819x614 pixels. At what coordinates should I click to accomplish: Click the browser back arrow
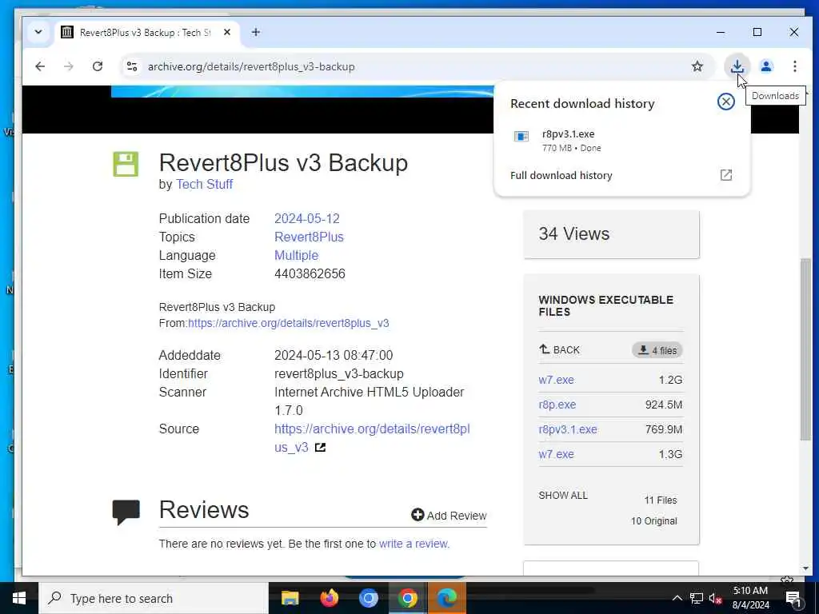tap(40, 66)
